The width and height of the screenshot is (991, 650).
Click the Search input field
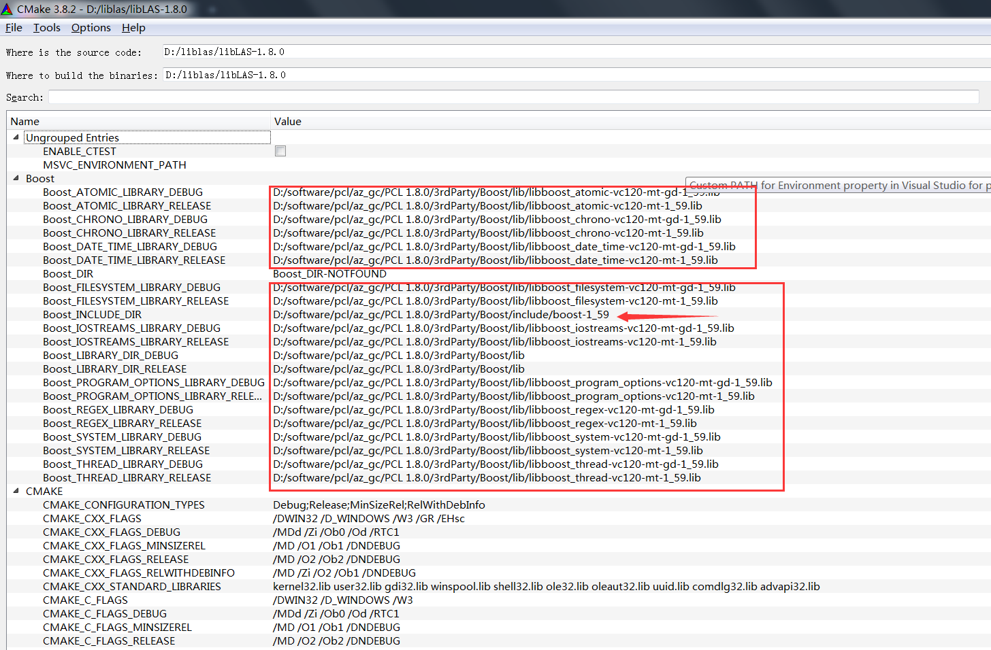click(x=514, y=97)
